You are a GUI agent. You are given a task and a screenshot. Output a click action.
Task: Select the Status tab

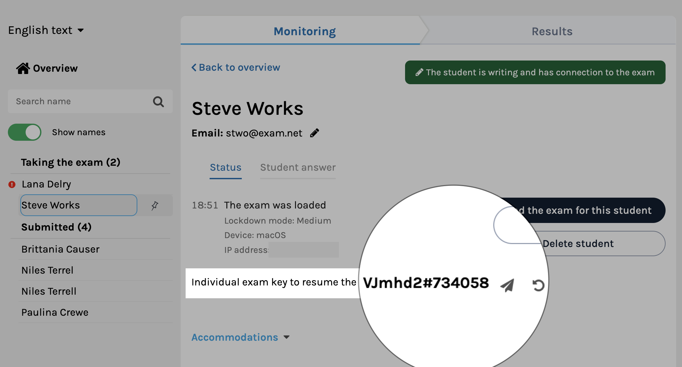coord(226,167)
